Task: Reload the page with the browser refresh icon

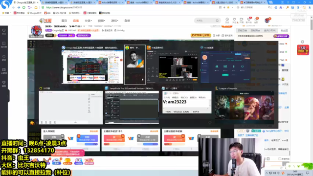Action: [24, 7]
